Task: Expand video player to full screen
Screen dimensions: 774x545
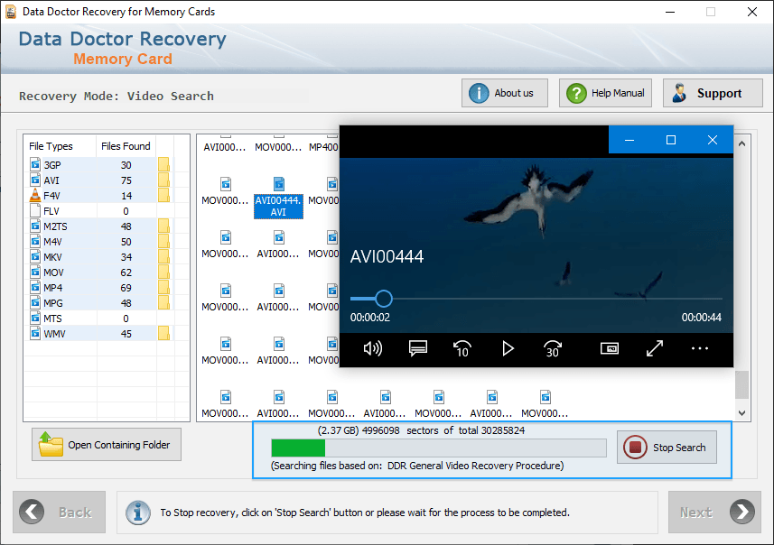Action: pyautogui.click(x=655, y=348)
